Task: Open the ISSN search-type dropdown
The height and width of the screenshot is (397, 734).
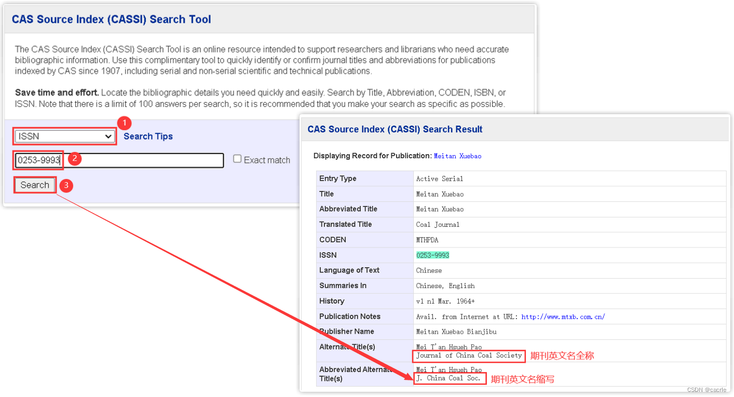Action: pos(65,136)
